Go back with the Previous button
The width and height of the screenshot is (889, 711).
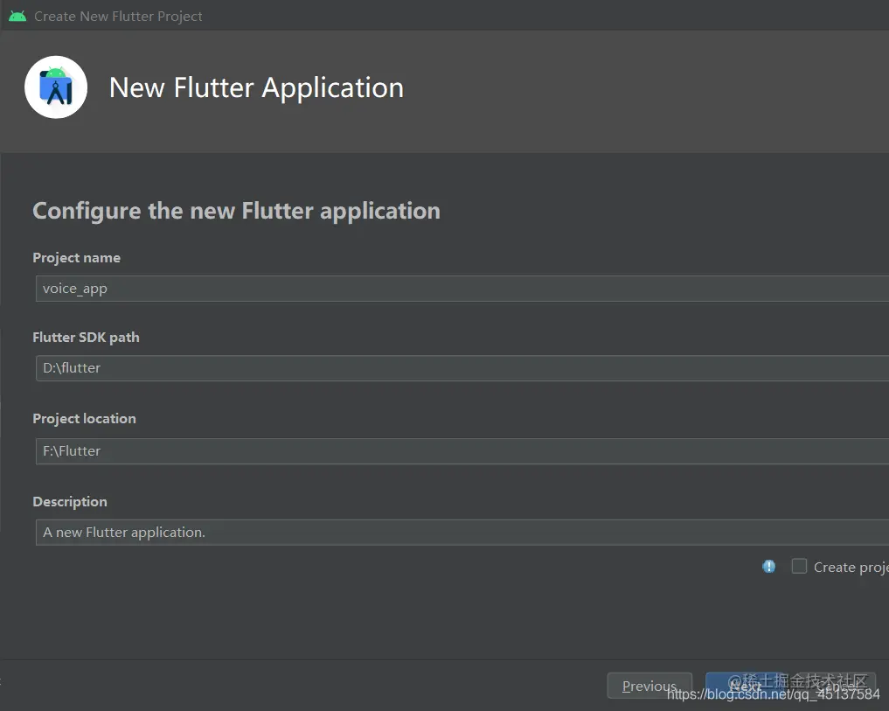click(649, 686)
